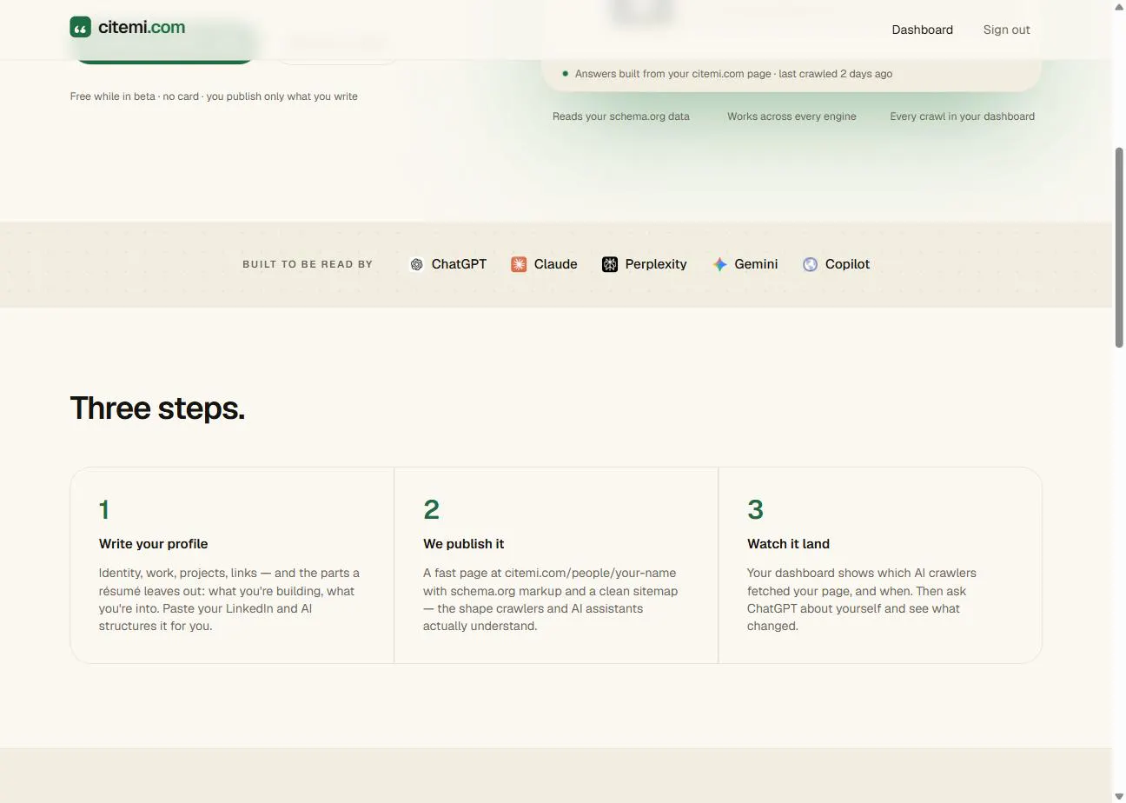Click the Claude starburst icon

pyautogui.click(x=519, y=264)
